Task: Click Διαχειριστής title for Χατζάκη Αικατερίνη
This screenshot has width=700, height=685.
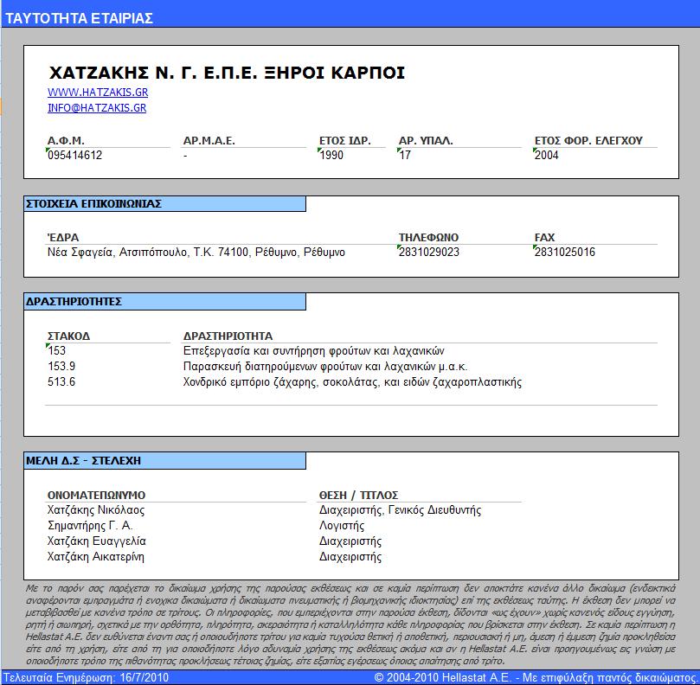Action: [x=350, y=557]
